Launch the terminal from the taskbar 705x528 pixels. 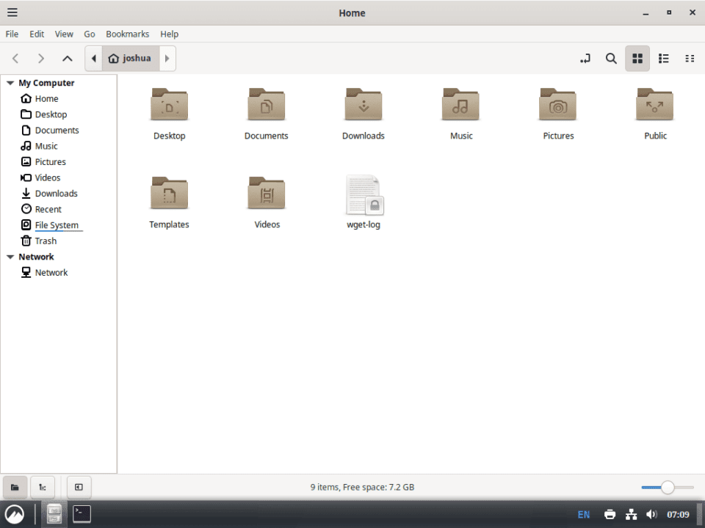[x=81, y=514]
